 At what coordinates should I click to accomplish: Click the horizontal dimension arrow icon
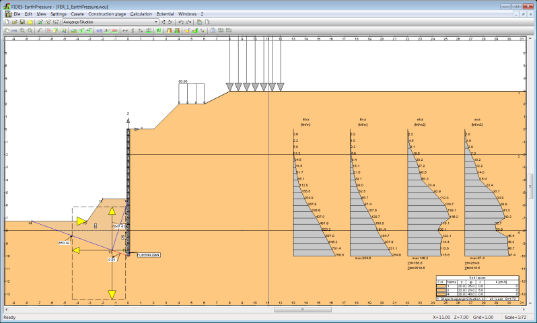tap(125, 30)
